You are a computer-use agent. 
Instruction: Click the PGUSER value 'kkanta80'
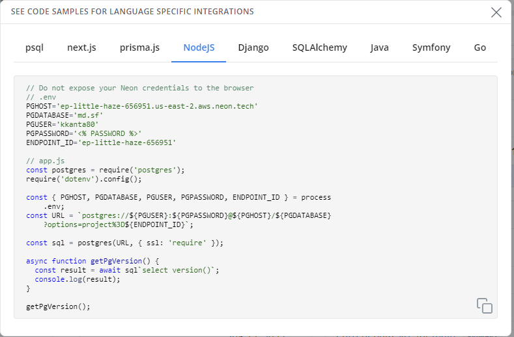(78, 124)
